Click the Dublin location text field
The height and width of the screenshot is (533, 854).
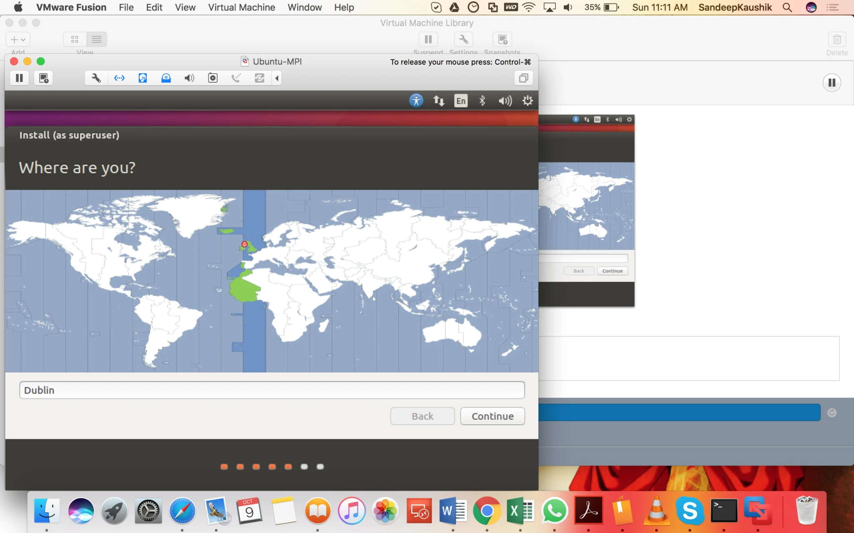(272, 390)
